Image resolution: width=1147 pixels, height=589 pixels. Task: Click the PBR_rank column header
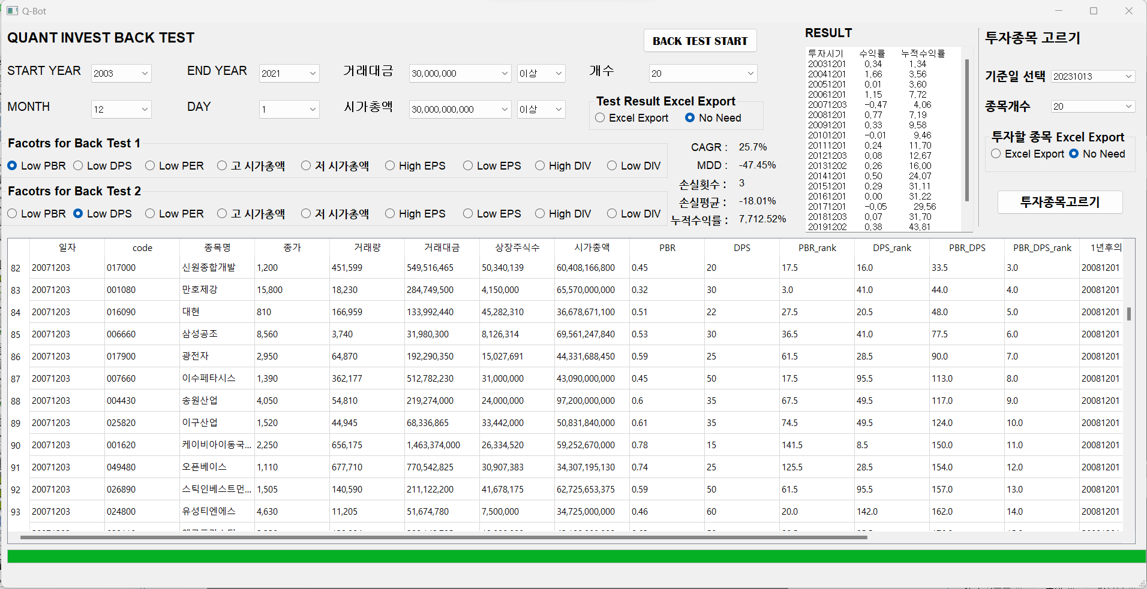click(817, 247)
